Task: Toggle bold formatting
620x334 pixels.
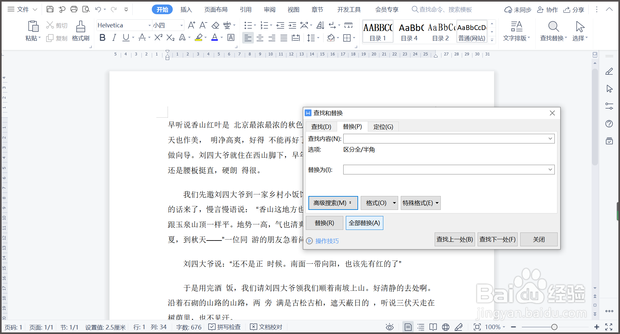Action: pyautogui.click(x=102, y=38)
